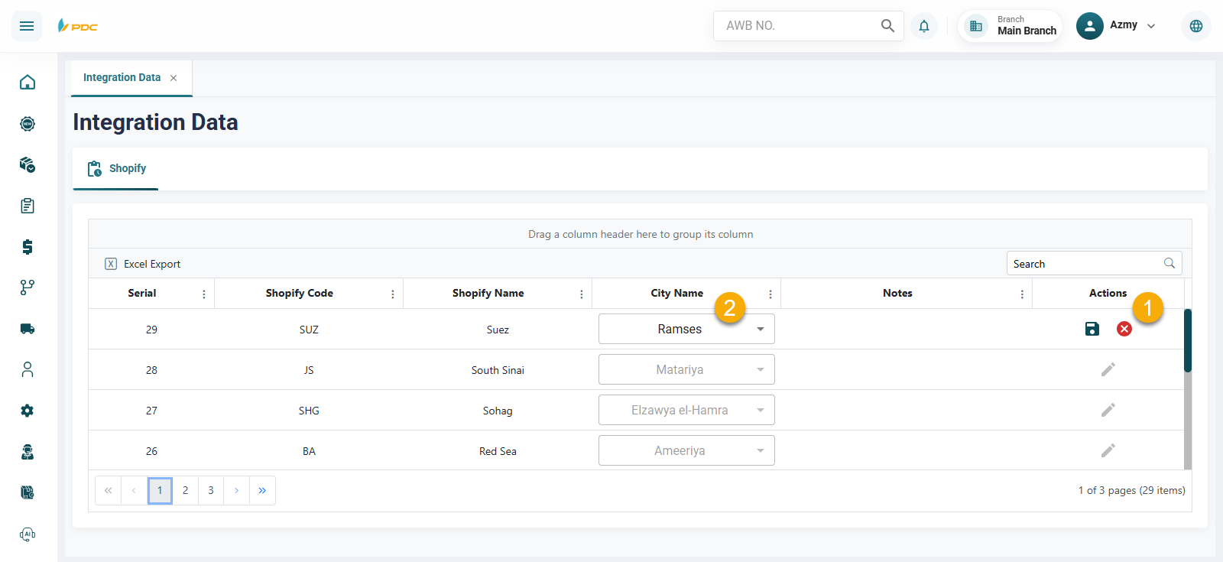
Task: Open Notes column options menu
Action: tap(1022, 294)
